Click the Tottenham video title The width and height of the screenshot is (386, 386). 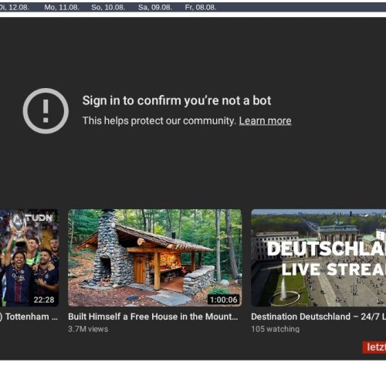[29, 317]
